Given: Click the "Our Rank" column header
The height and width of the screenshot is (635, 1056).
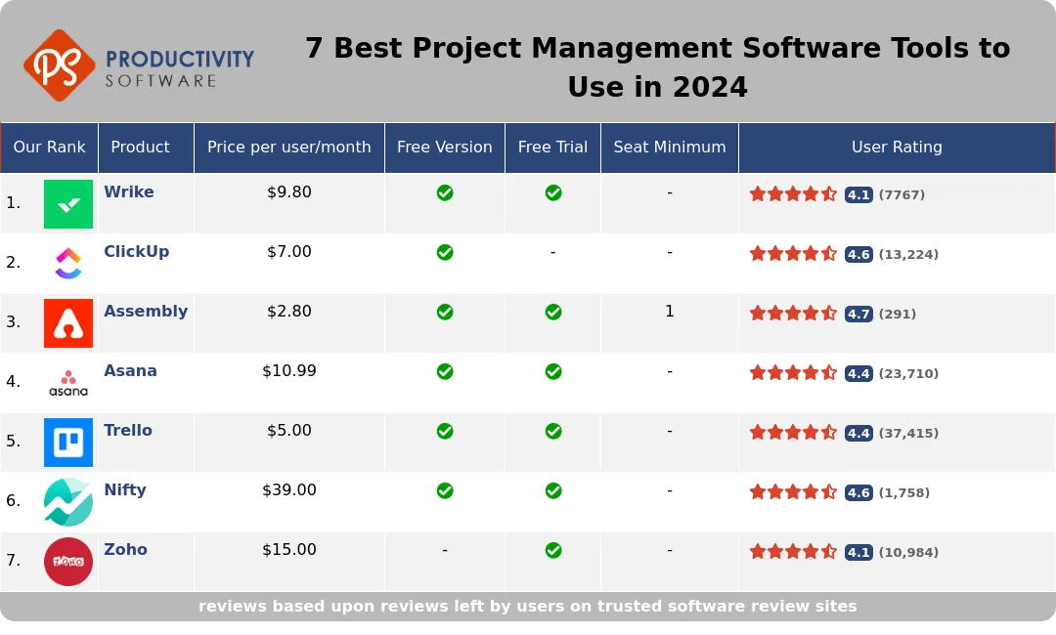Looking at the screenshot, I should (49, 147).
